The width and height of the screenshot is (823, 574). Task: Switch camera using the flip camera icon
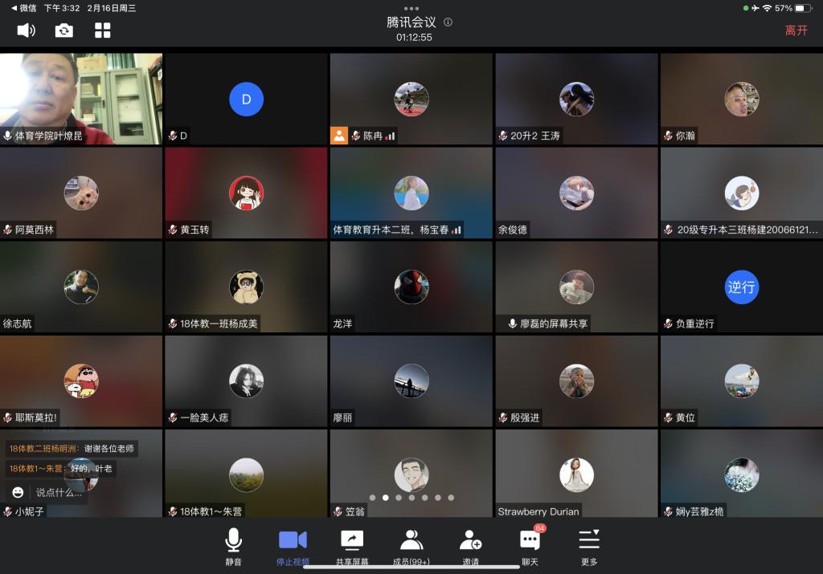tap(64, 31)
